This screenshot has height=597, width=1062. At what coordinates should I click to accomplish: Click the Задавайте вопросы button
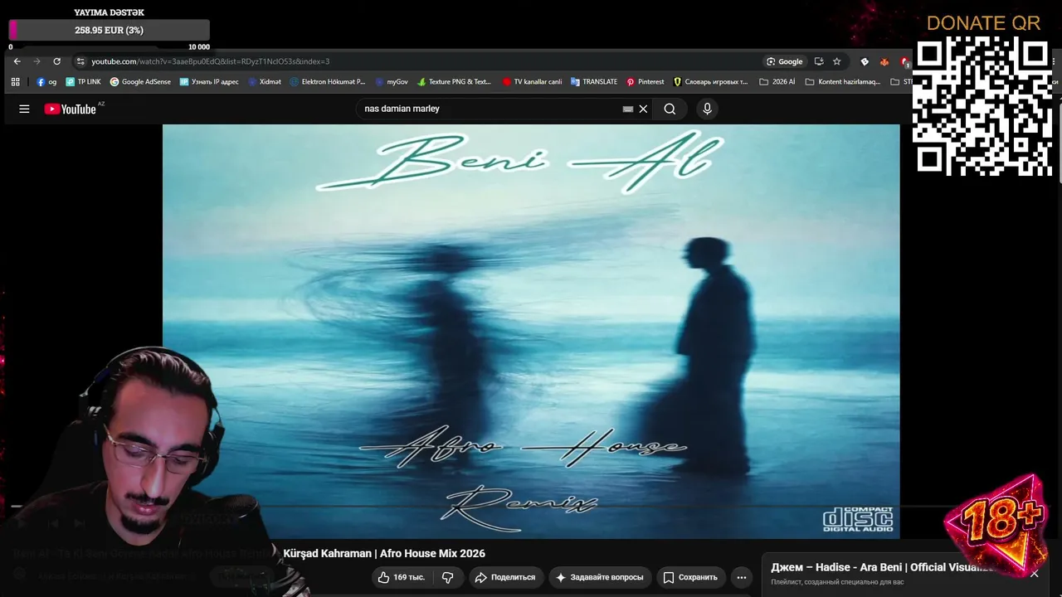[x=600, y=577]
